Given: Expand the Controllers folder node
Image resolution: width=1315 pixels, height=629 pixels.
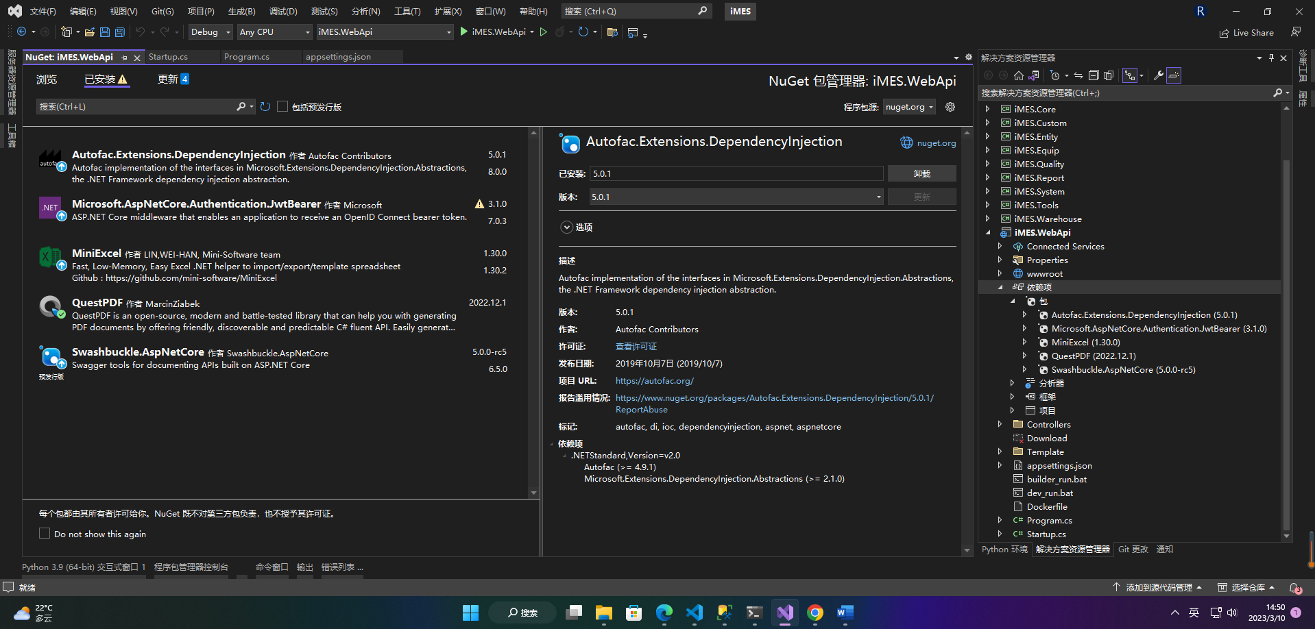Looking at the screenshot, I should click(1000, 424).
